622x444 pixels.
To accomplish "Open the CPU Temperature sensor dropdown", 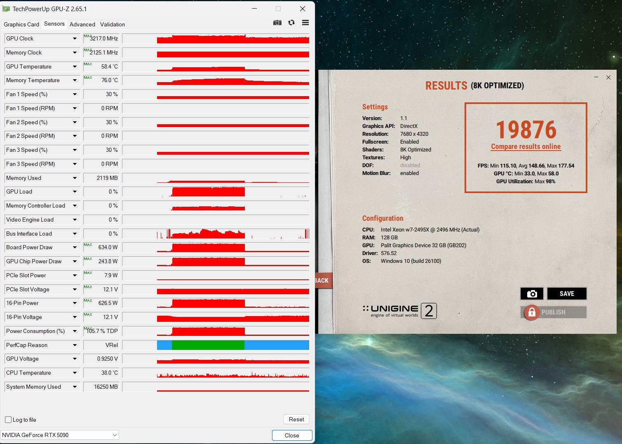I will [75, 373].
